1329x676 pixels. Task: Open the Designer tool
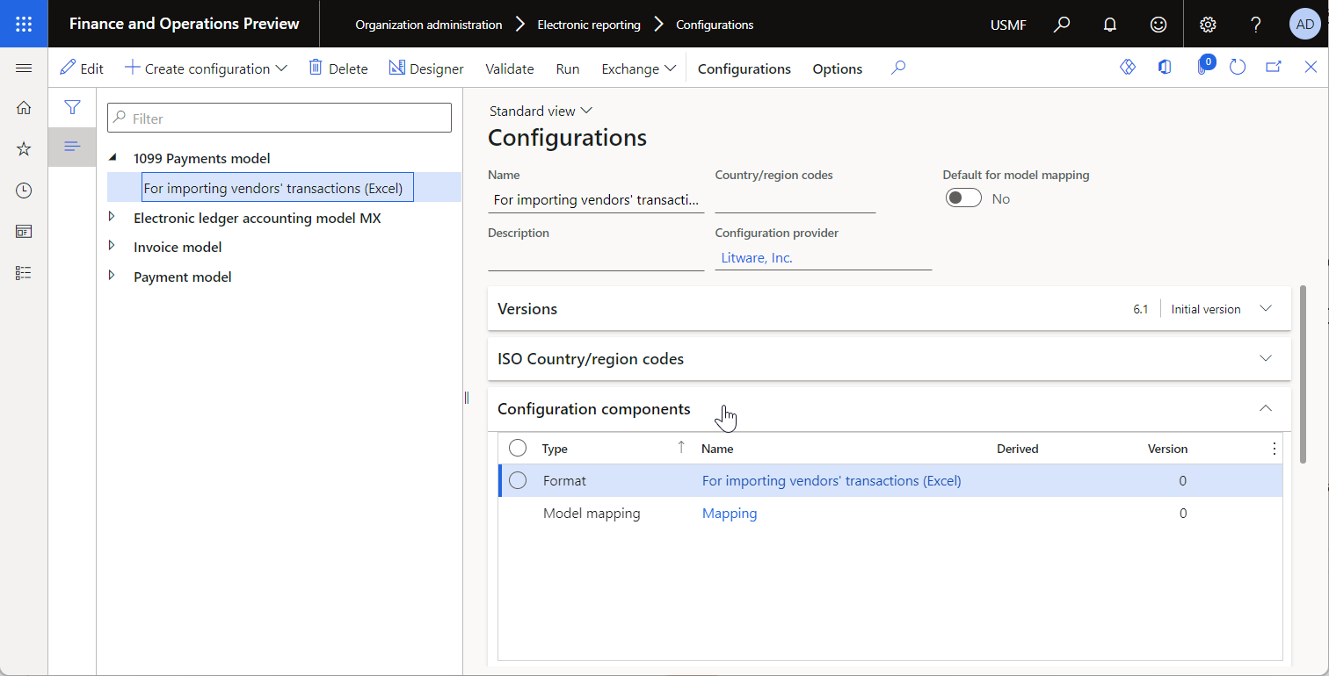tap(426, 68)
